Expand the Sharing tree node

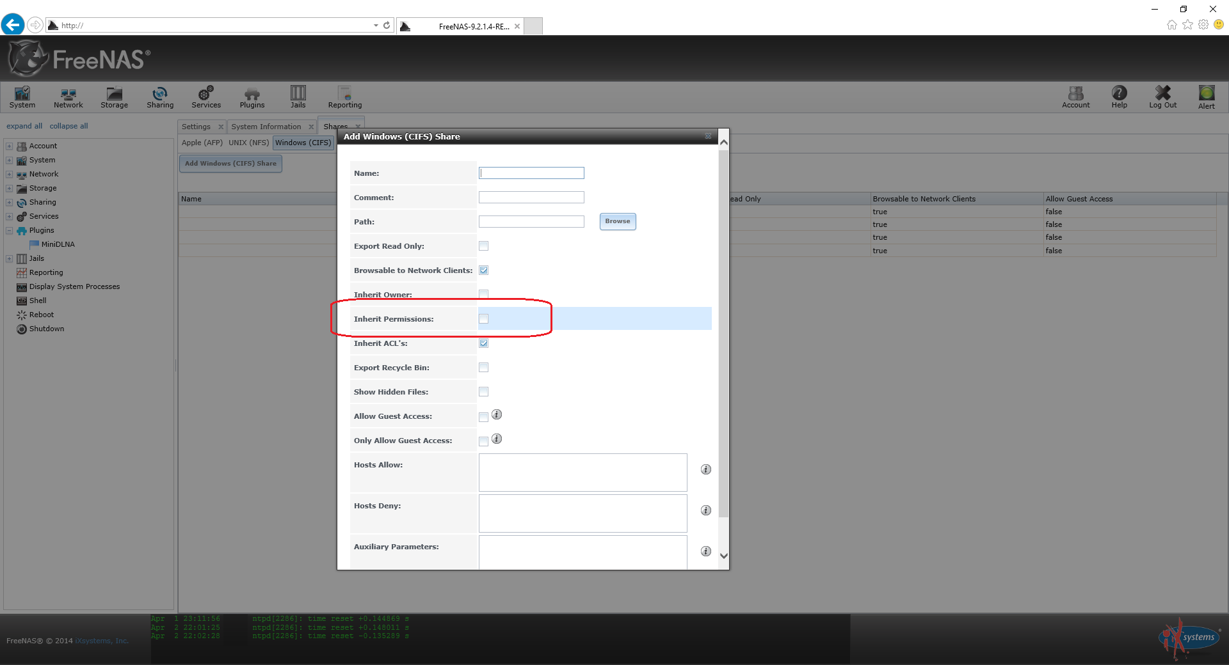9,202
